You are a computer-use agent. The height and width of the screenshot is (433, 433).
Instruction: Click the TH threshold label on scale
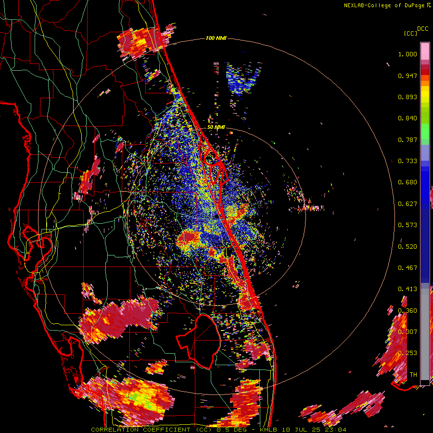pyautogui.click(x=413, y=375)
